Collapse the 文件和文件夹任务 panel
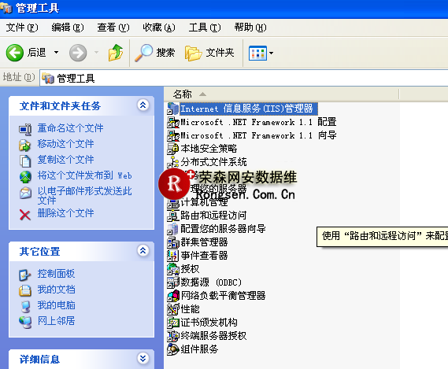Image resolution: width=448 pixels, height=369 pixels. (143, 105)
